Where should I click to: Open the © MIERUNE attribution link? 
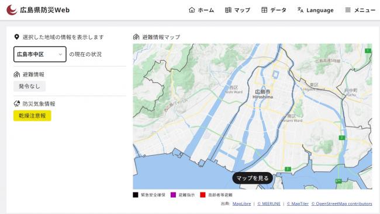pos(269,204)
